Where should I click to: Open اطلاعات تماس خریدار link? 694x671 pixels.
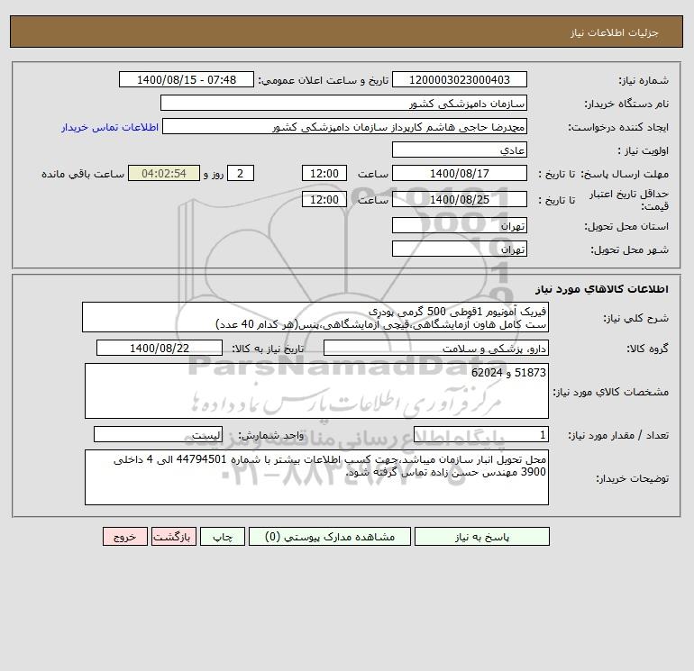click(x=110, y=127)
